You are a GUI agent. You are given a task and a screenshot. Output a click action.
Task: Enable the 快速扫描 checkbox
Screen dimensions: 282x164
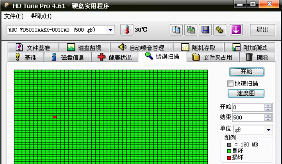pos(230,84)
